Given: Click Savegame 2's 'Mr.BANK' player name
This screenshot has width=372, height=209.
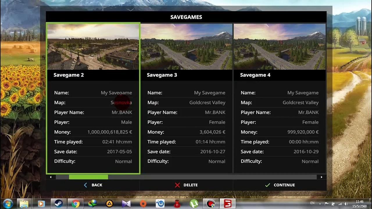Looking at the screenshot, I should [122, 112].
